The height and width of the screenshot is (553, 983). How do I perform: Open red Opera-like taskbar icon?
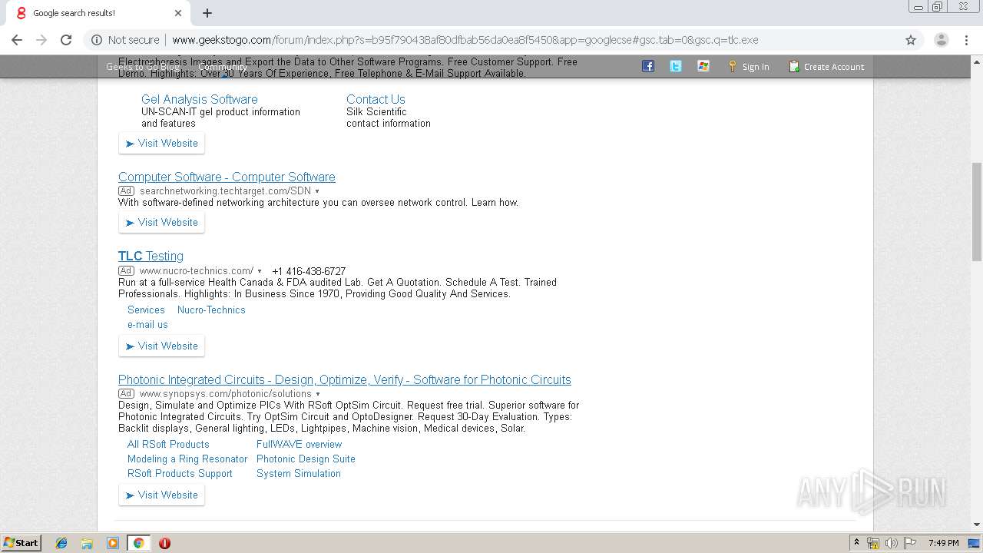(164, 543)
